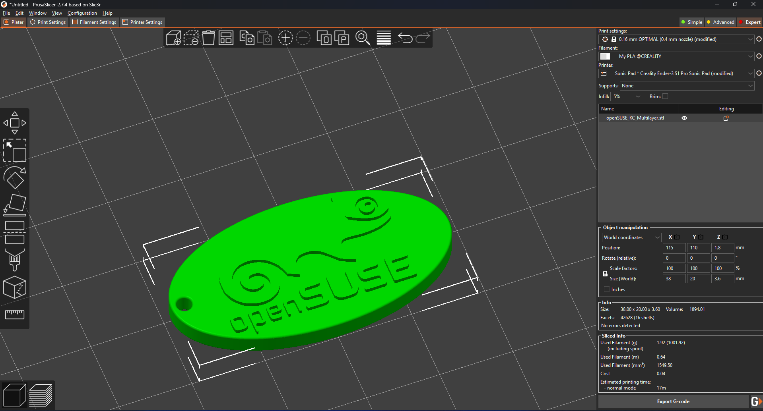Select the Scale gizmo tool
Image resolution: width=763 pixels, height=411 pixels.
[15, 150]
